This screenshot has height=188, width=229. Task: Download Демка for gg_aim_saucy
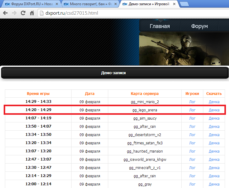[214, 118]
